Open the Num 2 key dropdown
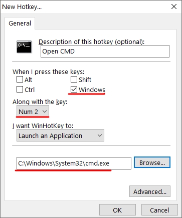 click(33, 111)
